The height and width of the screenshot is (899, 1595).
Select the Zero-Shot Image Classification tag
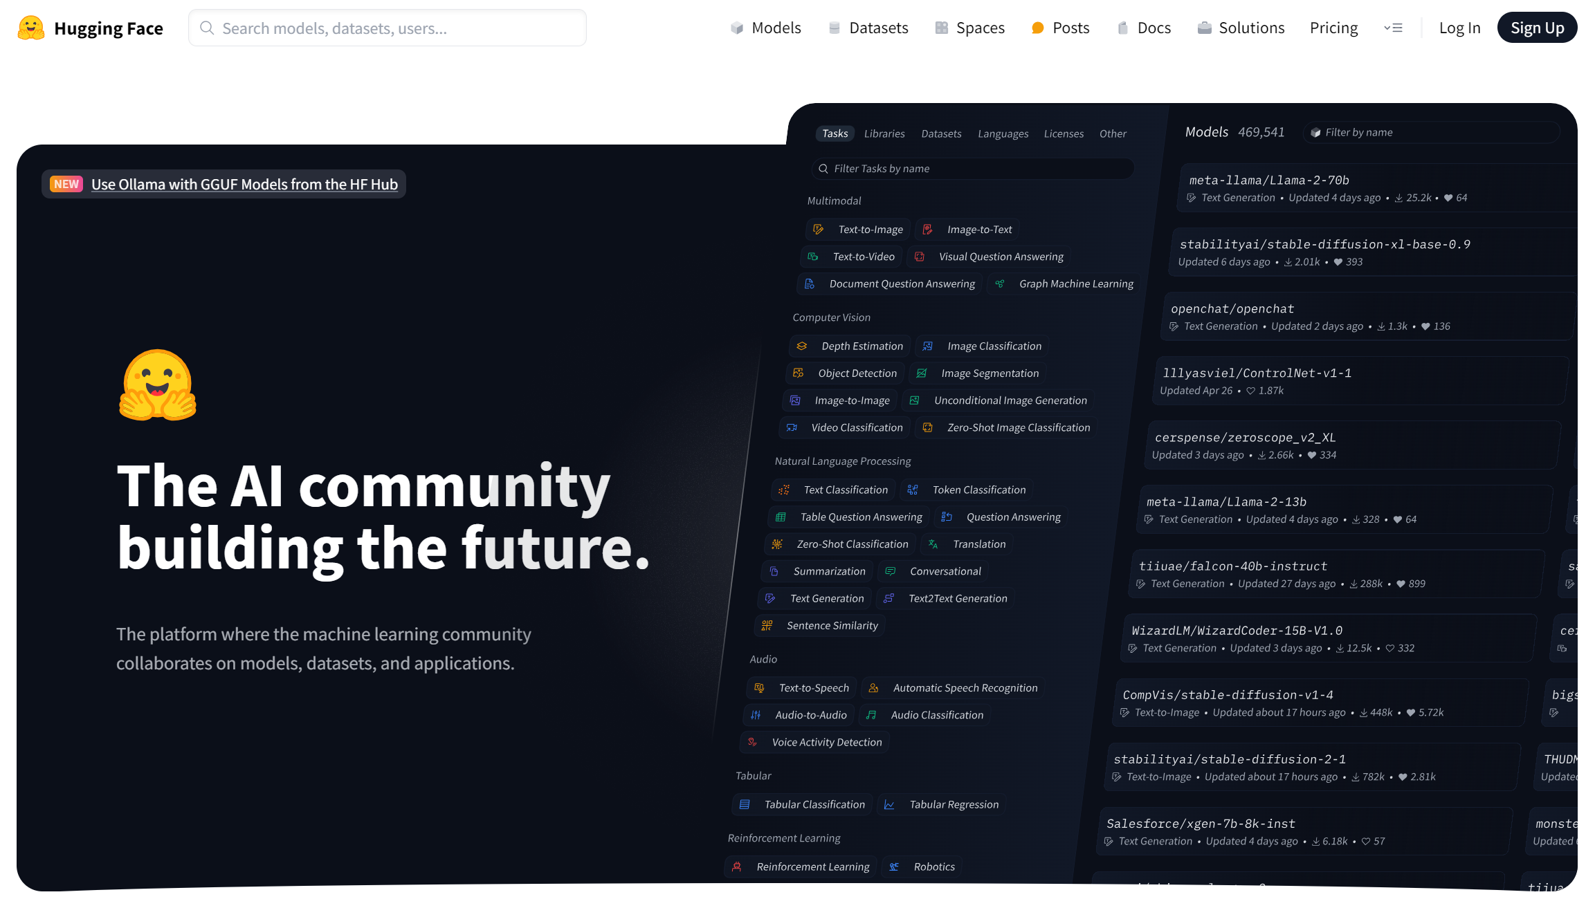[x=1006, y=427]
